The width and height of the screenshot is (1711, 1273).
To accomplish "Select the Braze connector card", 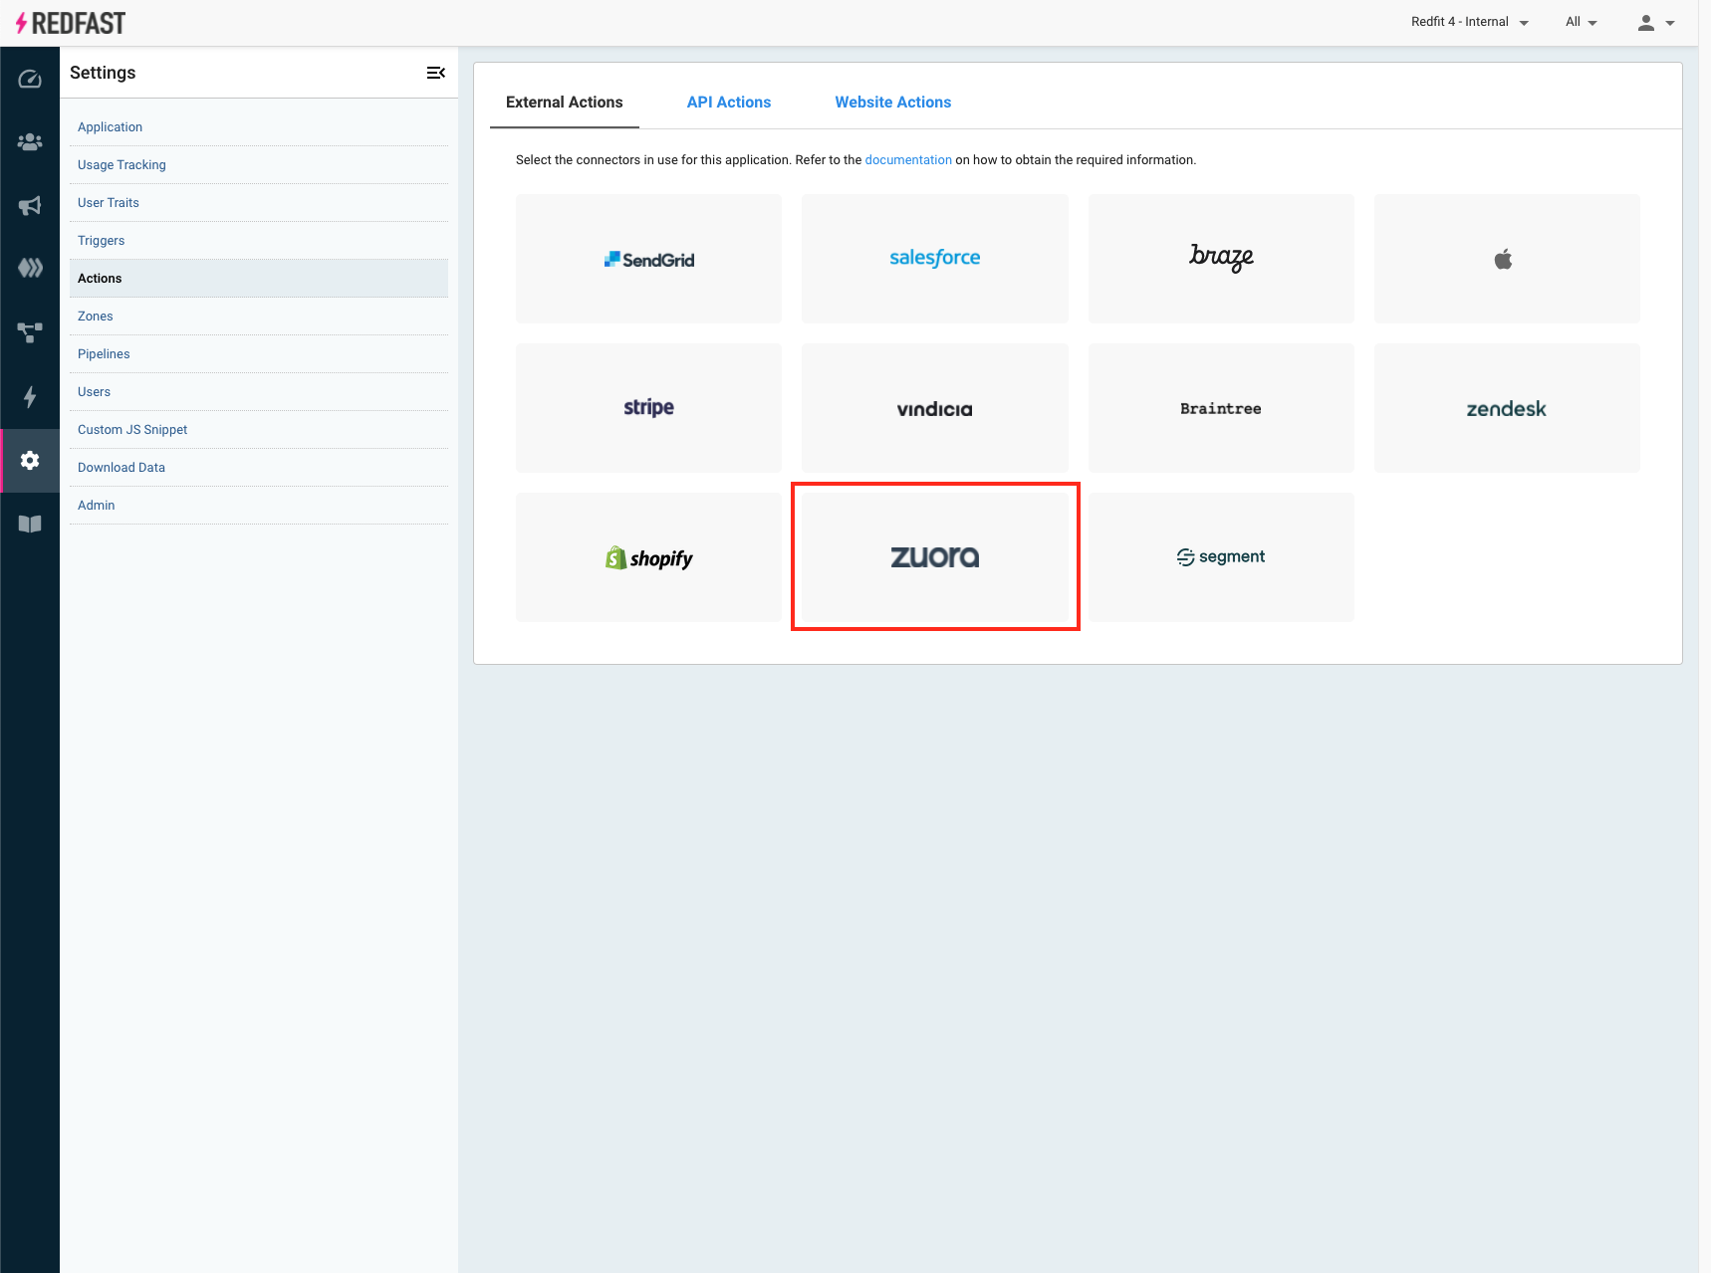I will point(1221,259).
